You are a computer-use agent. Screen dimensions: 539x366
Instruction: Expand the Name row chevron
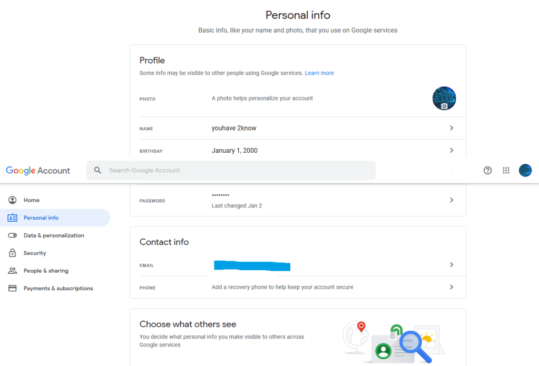(452, 128)
